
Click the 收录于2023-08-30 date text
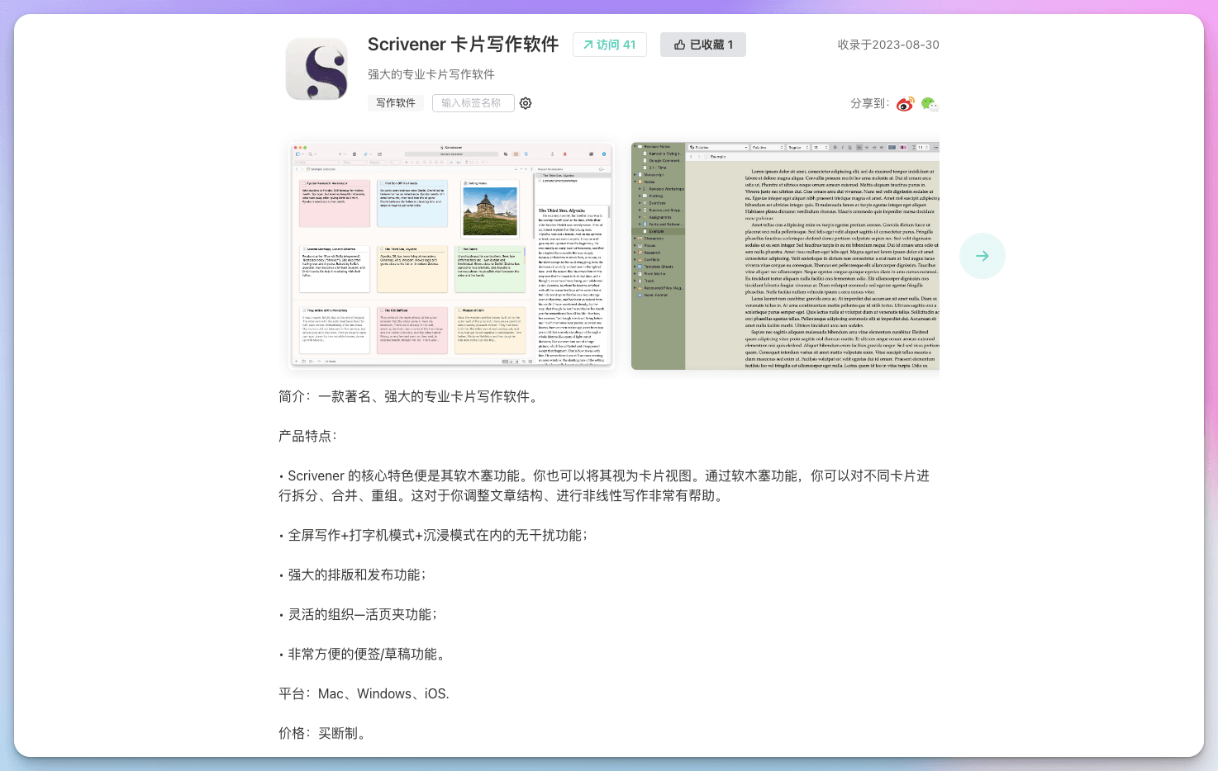coord(888,45)
